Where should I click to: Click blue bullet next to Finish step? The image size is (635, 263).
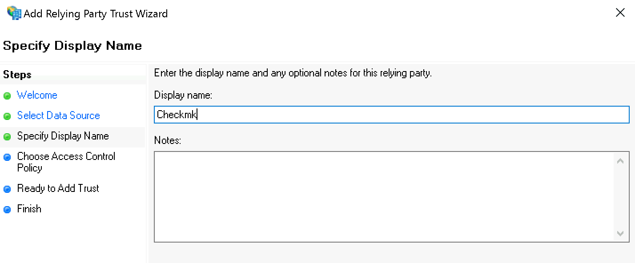click(7, 210)
